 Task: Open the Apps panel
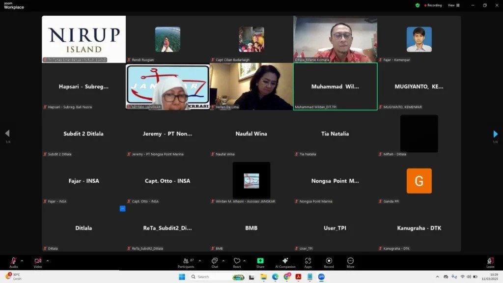(308, 262)
